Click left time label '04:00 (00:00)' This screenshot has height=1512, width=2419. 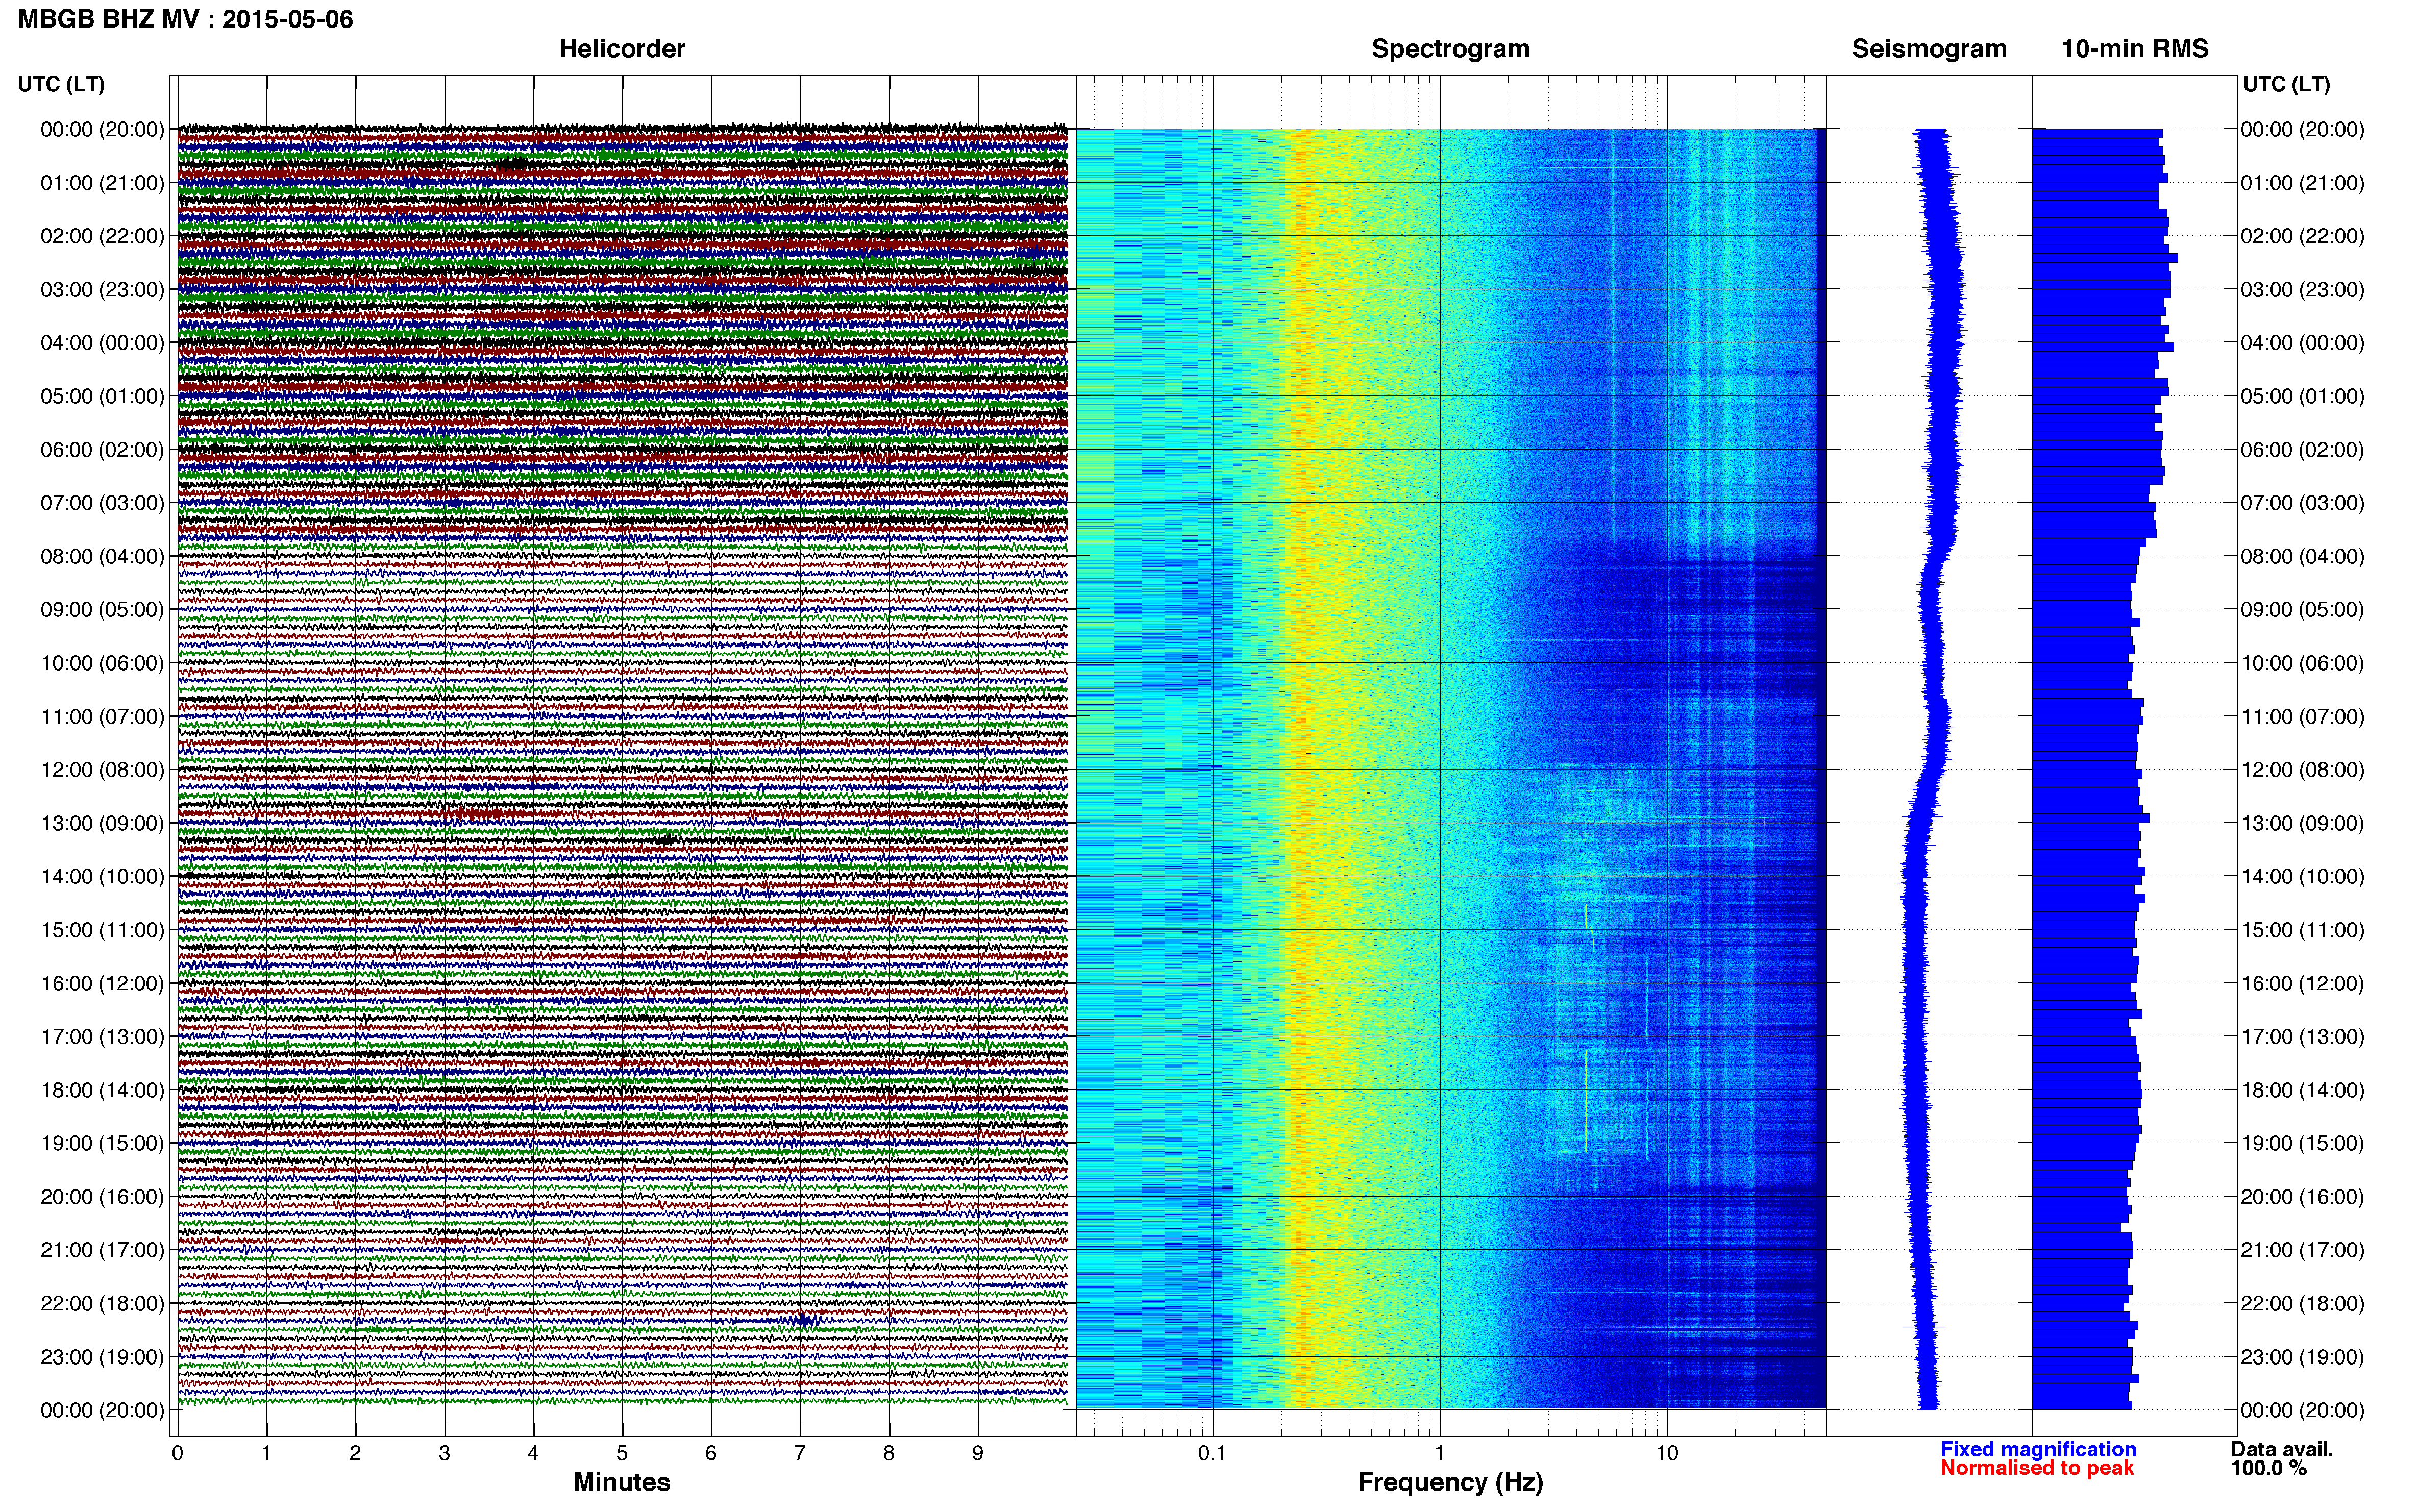[102, 342]
